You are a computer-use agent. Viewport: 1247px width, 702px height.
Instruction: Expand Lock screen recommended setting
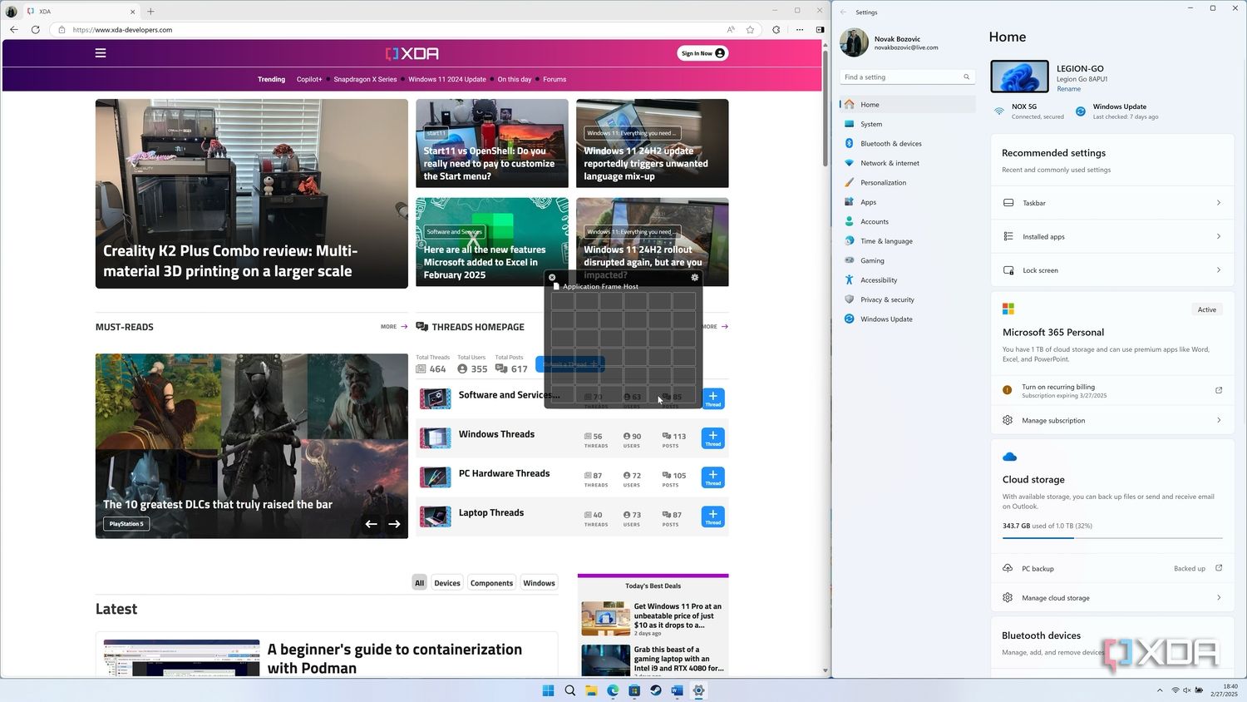point(1111,270)
